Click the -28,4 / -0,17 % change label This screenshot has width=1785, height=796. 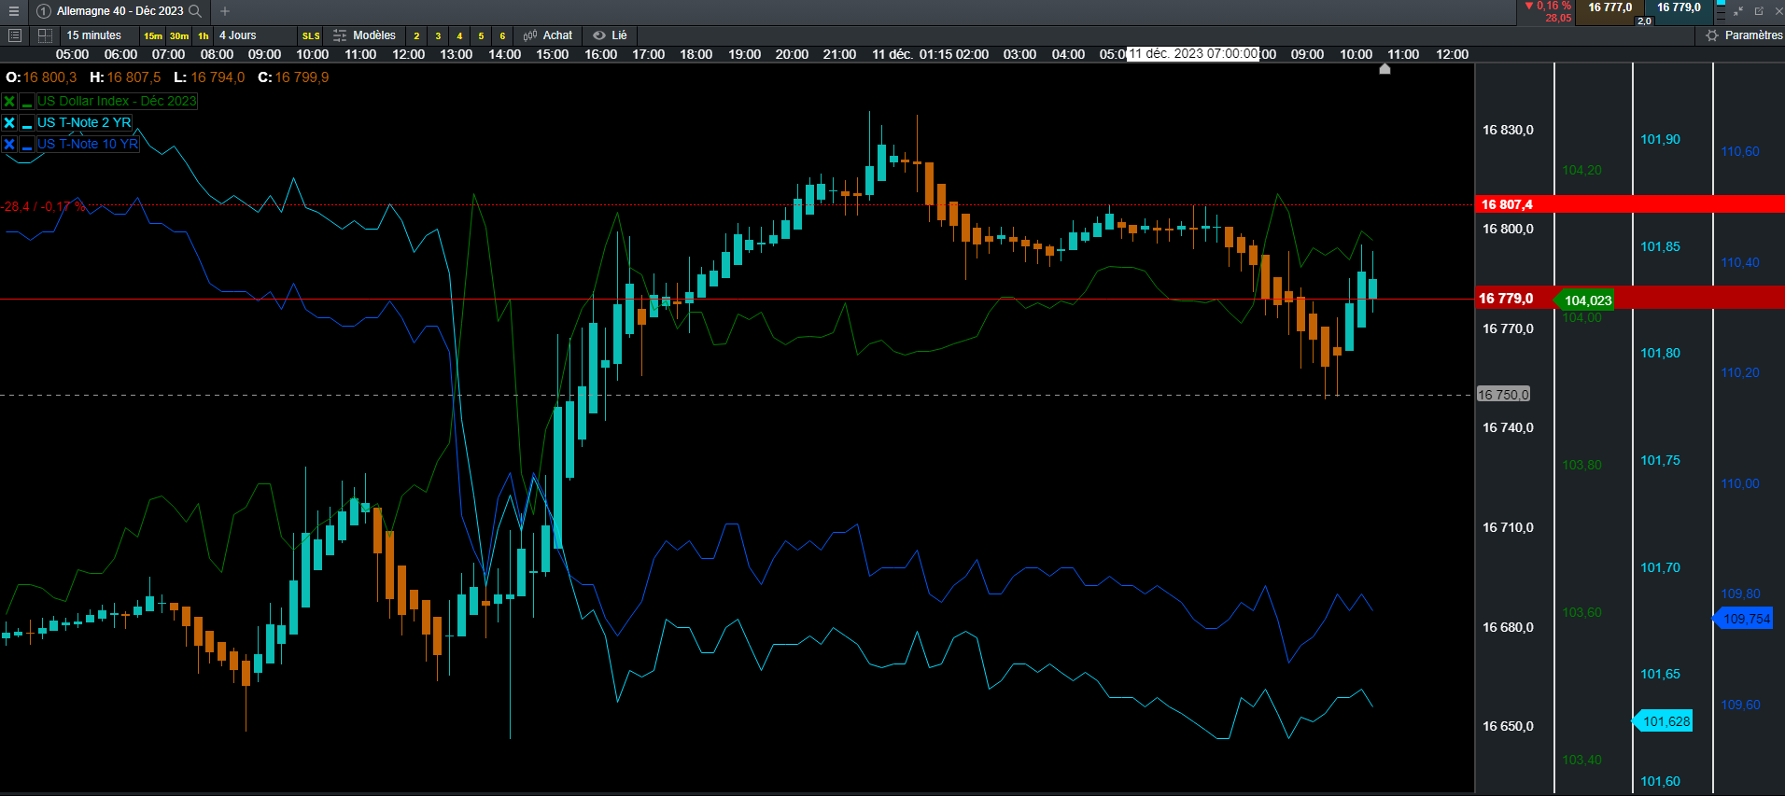click(x=43, y=206)
